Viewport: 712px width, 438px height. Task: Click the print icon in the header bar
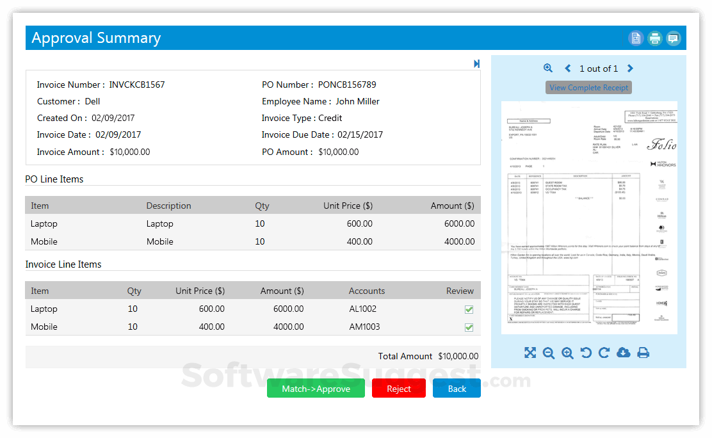pos(654,38)
